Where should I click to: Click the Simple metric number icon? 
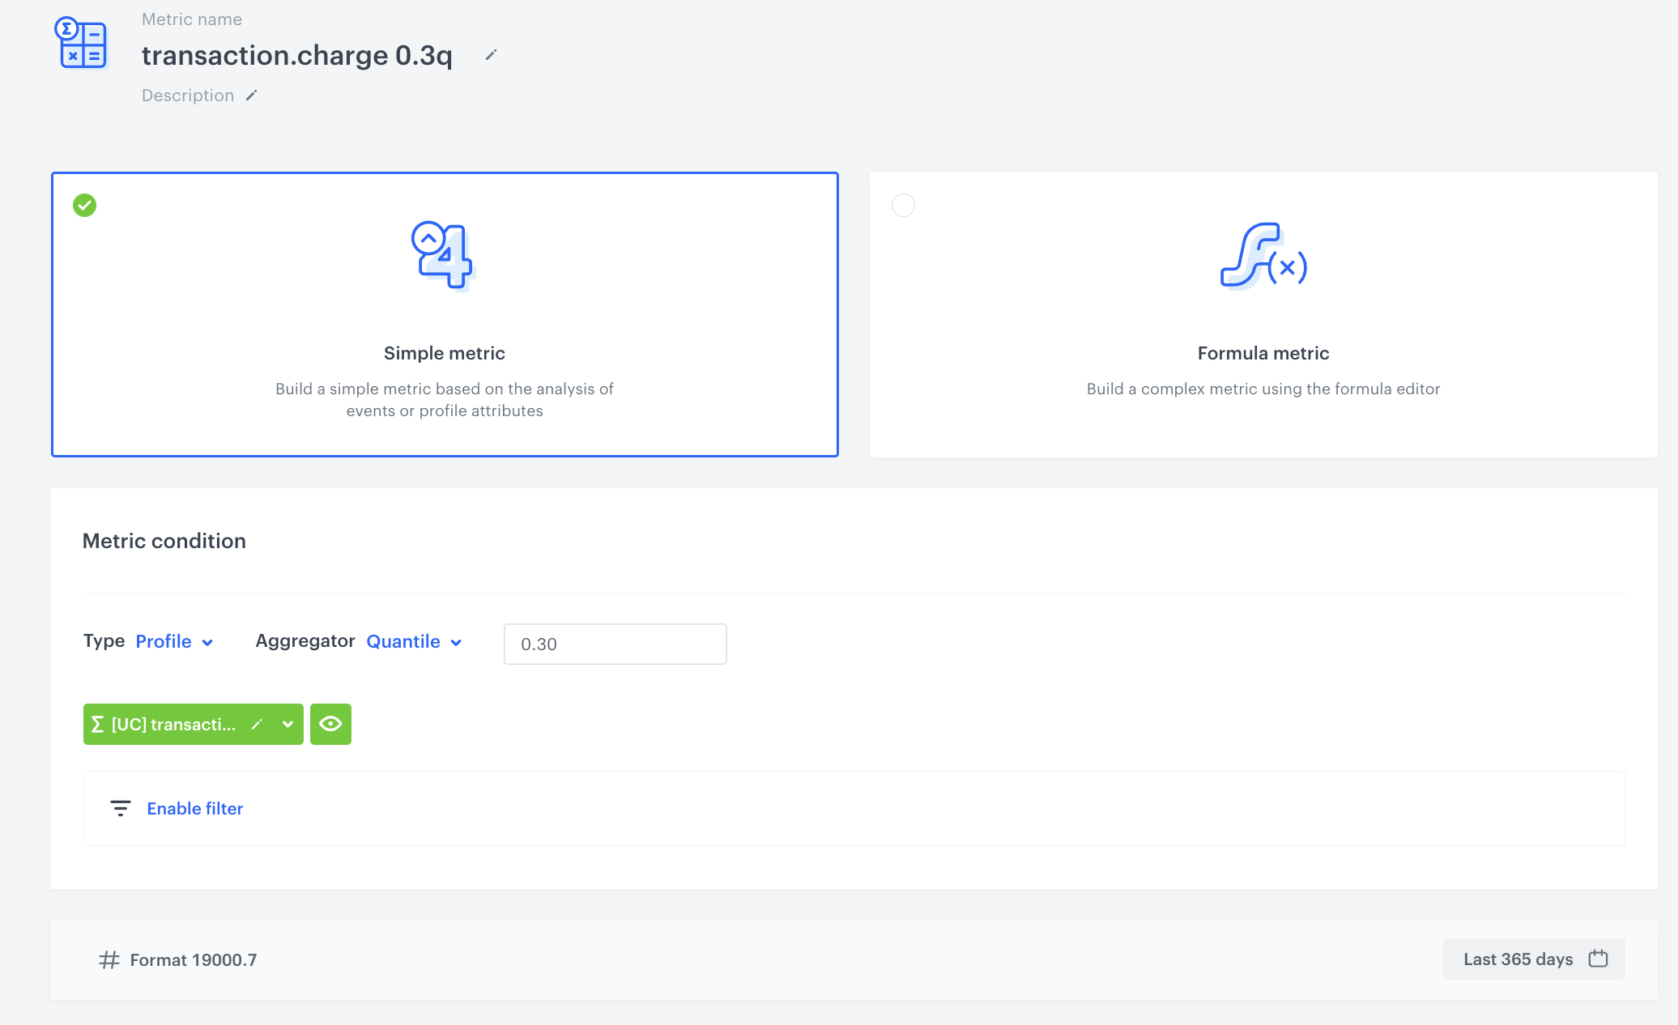pos(442,255)
